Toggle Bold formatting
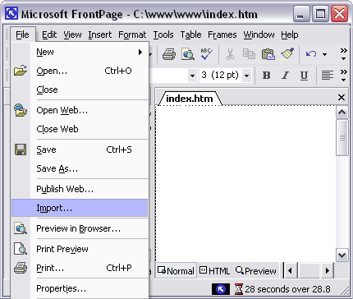 tap(266, 75)
